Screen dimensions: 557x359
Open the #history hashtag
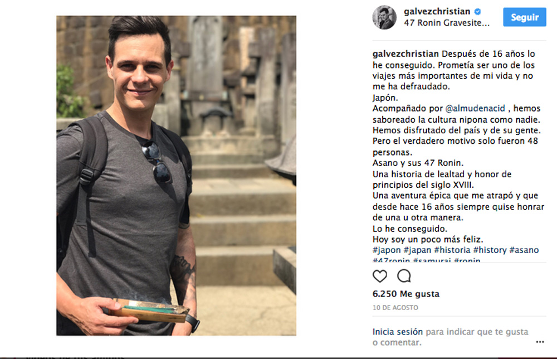pyautogui.click(x=490, y=250)
